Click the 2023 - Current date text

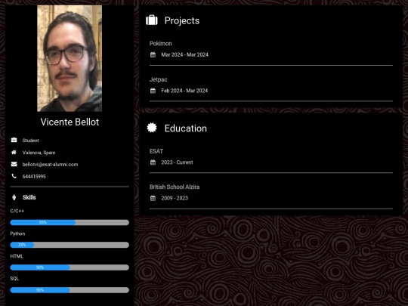click(177, 162)
